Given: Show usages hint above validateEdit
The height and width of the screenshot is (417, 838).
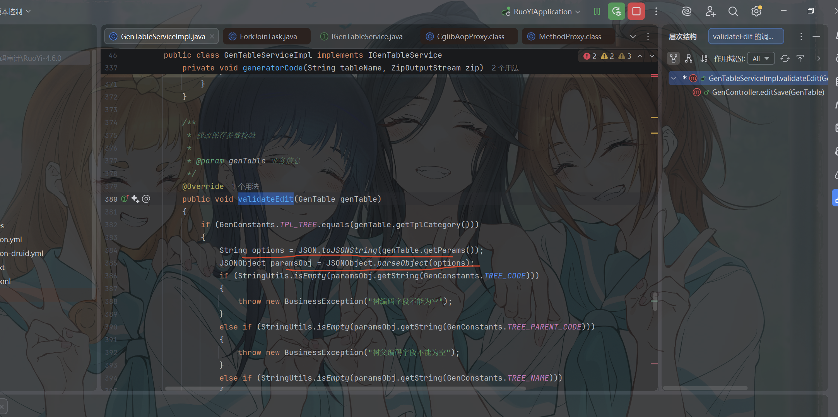Looking at the screenshot, I should pyautogui.click(x=245, y=187).
